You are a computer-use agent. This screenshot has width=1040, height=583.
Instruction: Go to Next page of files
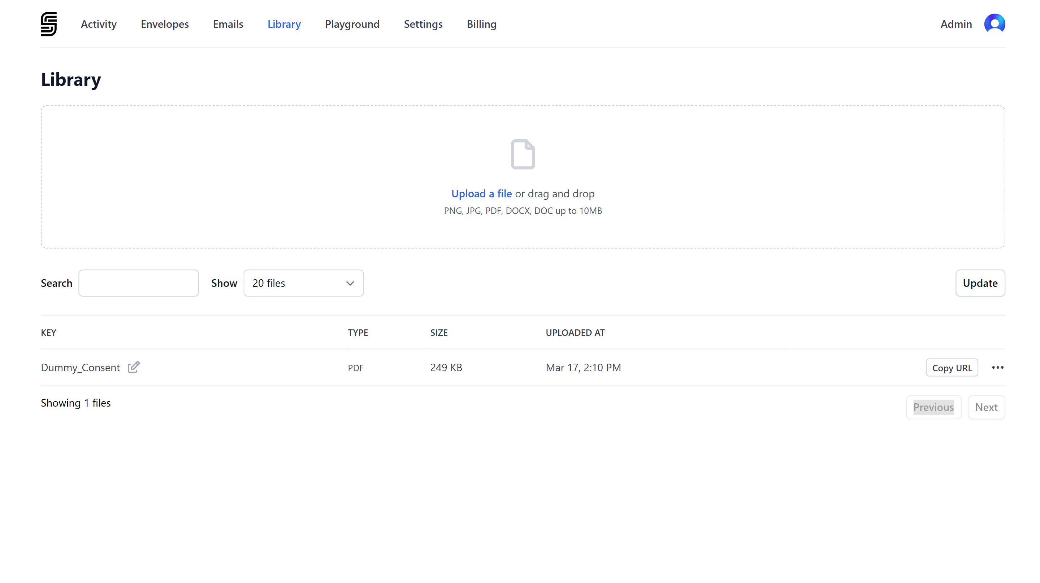[x=986, y=407]
